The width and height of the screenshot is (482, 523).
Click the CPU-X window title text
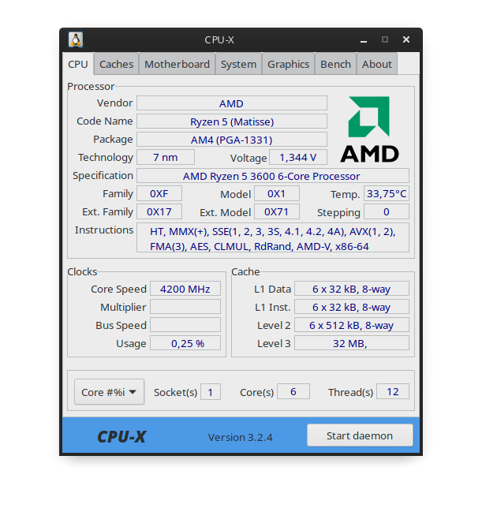[x=219, y=40]
